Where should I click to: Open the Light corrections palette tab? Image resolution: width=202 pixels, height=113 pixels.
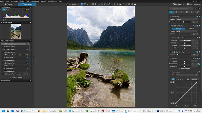(x=171, y=12)
